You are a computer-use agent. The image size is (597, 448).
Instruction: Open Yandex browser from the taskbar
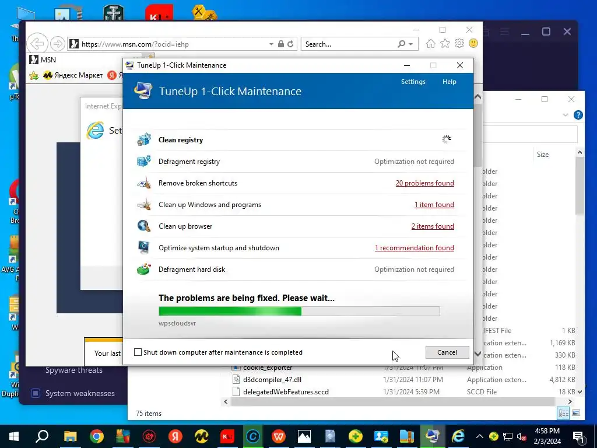tap(175, 436)
